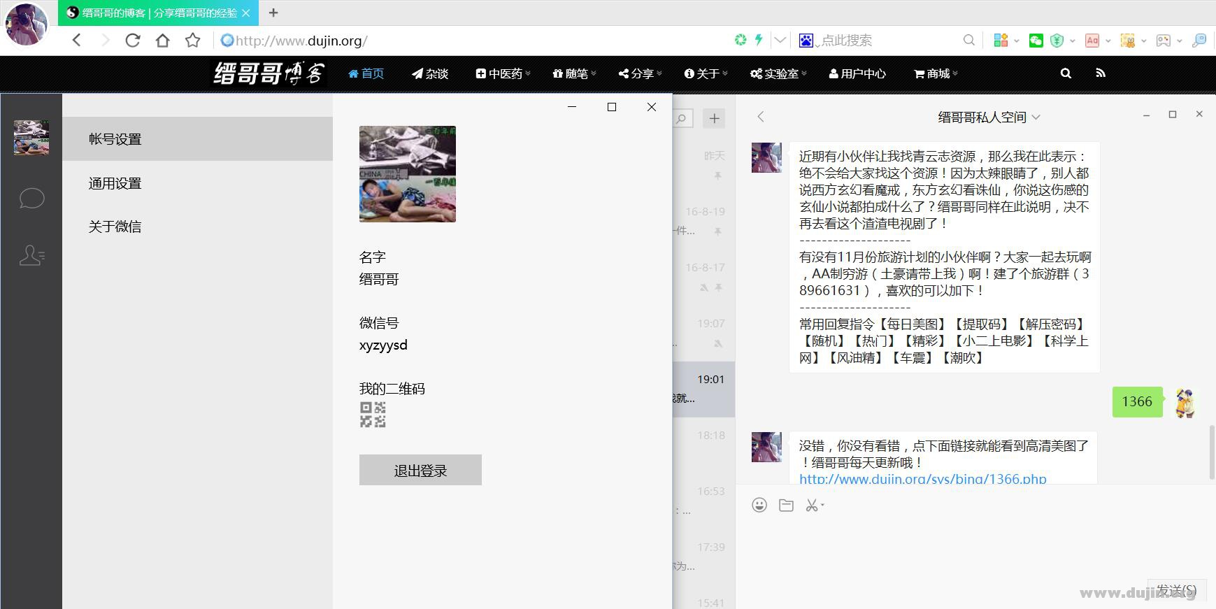1216x609 pixels.
Task: Click the browser home button
Action: 162,40
